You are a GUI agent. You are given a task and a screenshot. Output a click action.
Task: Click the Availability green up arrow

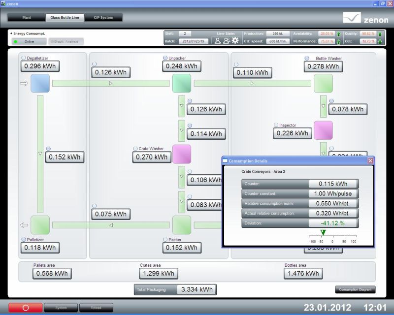(338, 34)
